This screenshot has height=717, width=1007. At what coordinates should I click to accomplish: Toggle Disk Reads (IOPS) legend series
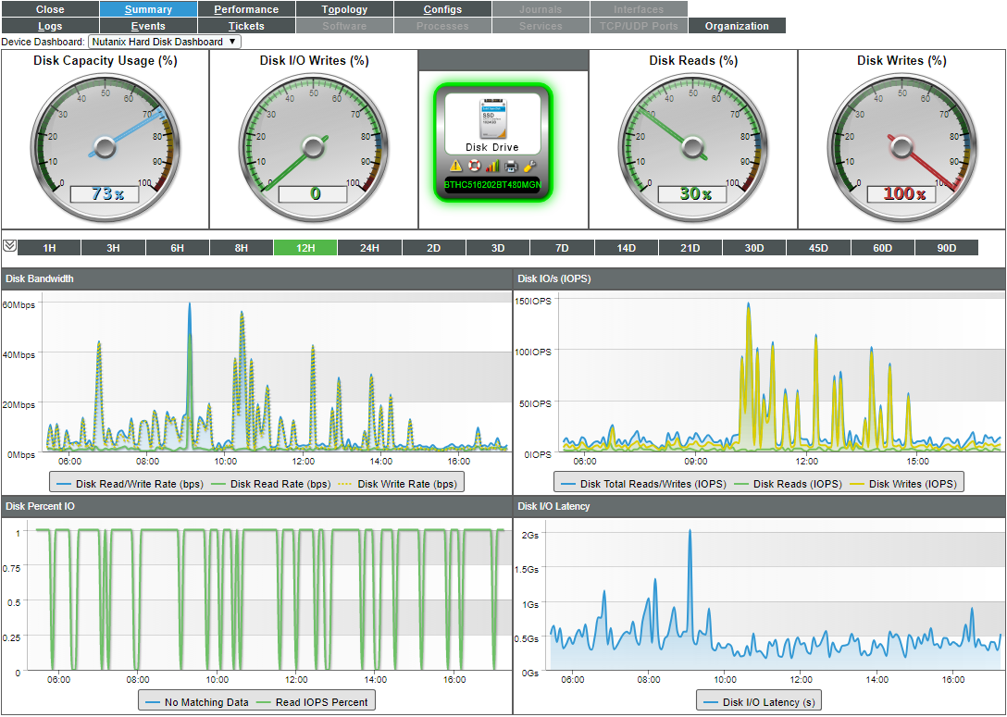click(788, 484)
